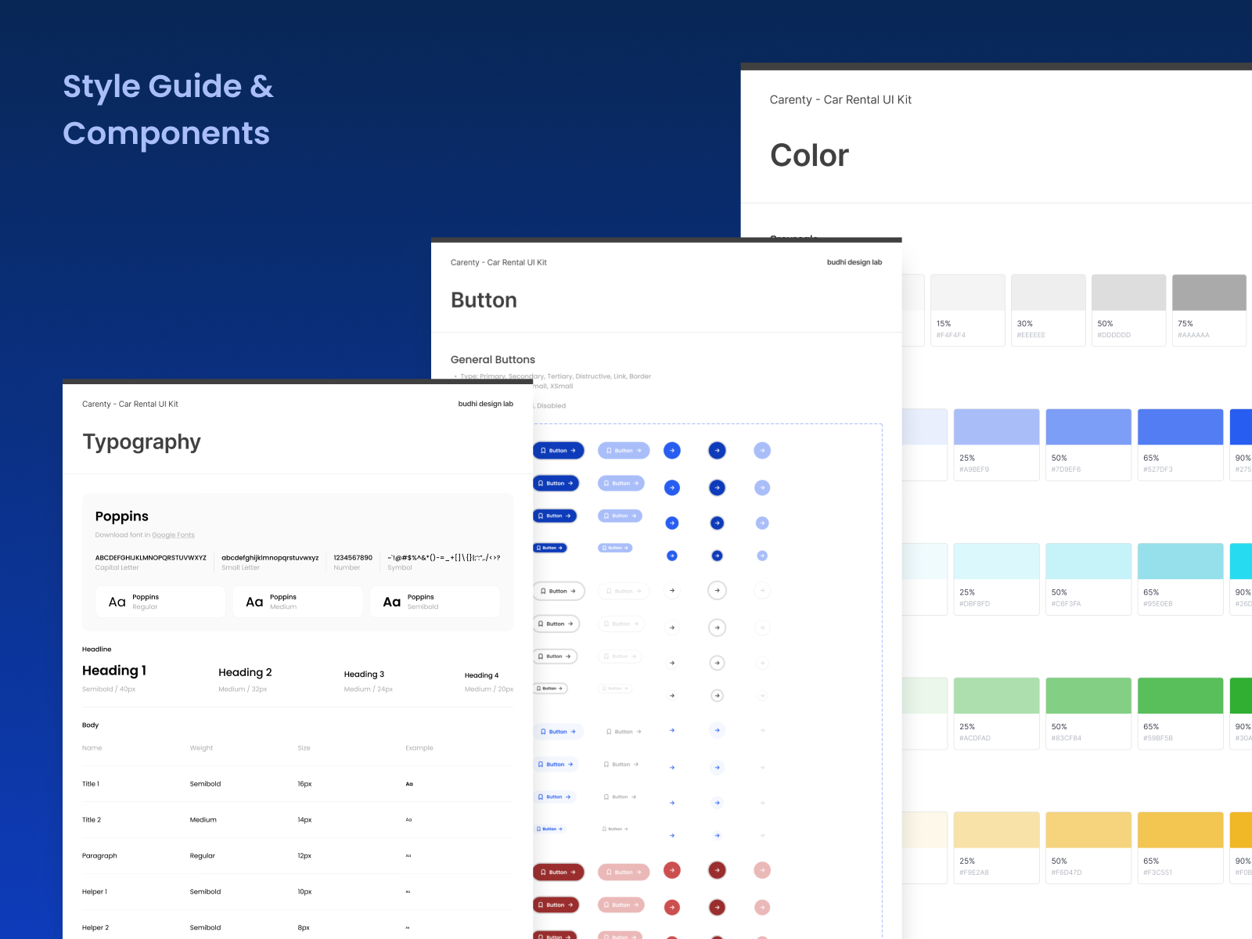Click the "Heading 3" sample text
This screenshot has height=939, width=1252.
click(x=364, y=675)
